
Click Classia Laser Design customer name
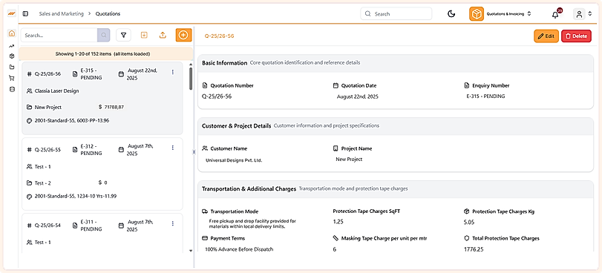pyautogui.click(x=57, y=91)
